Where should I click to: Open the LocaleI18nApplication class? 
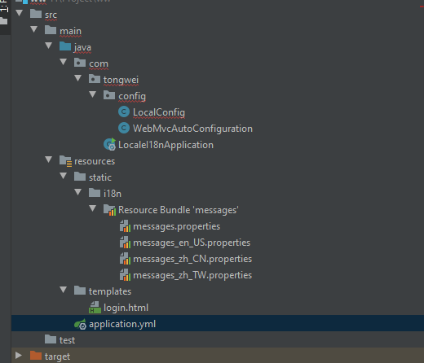(x=166, y=145)
